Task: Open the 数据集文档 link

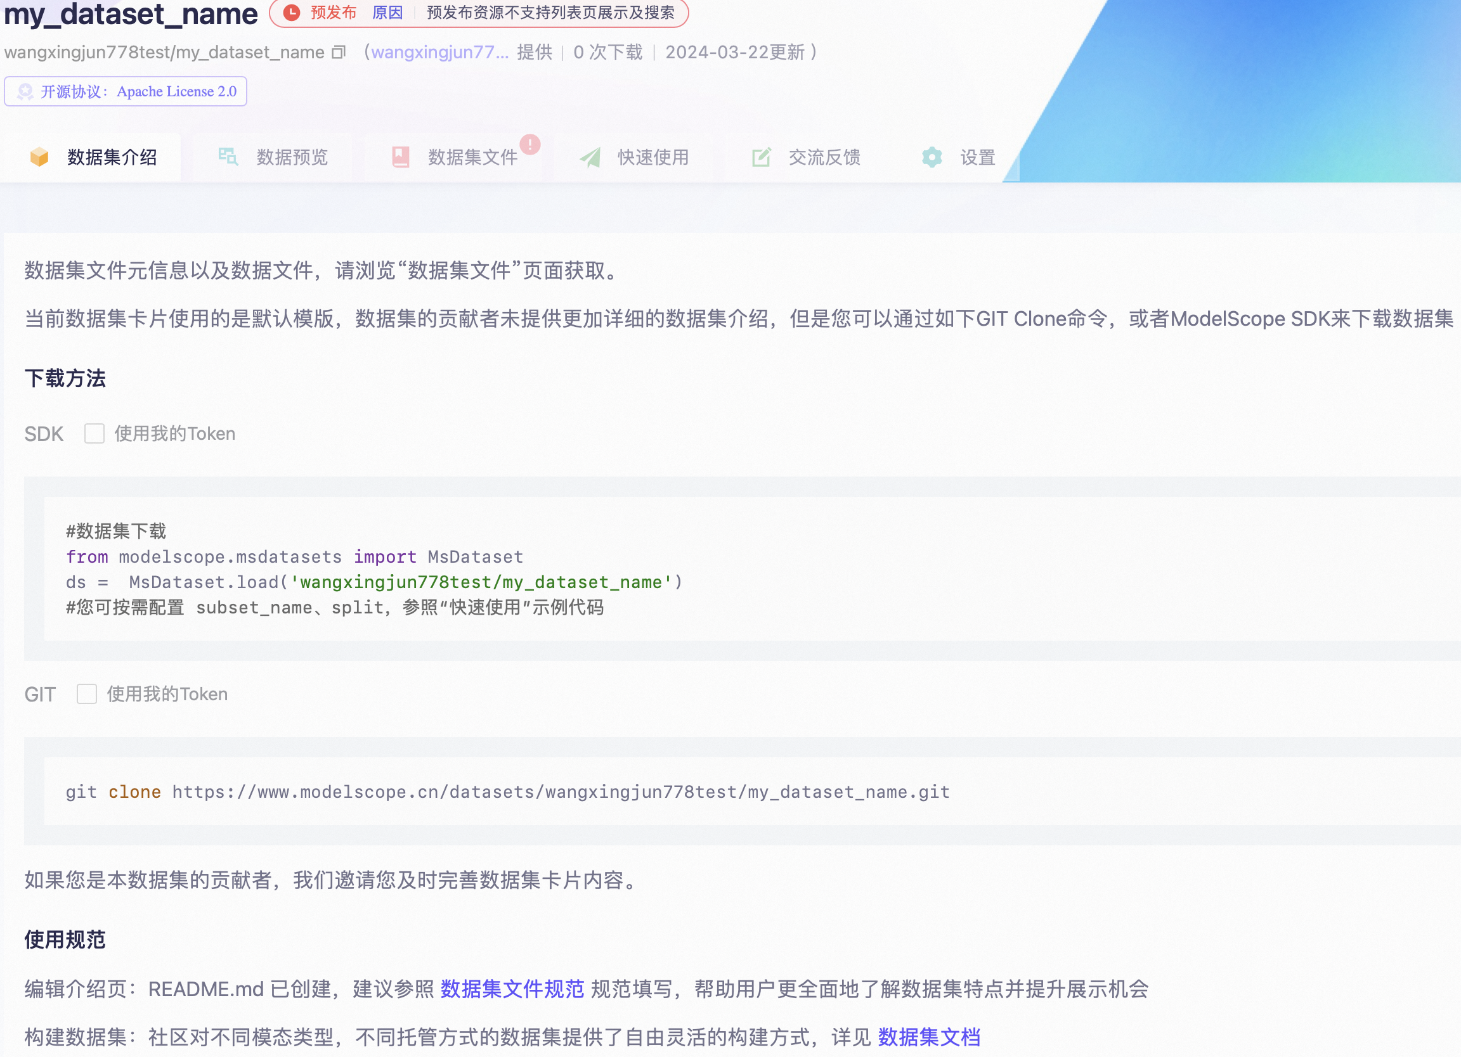Action: coord(929,1037)
